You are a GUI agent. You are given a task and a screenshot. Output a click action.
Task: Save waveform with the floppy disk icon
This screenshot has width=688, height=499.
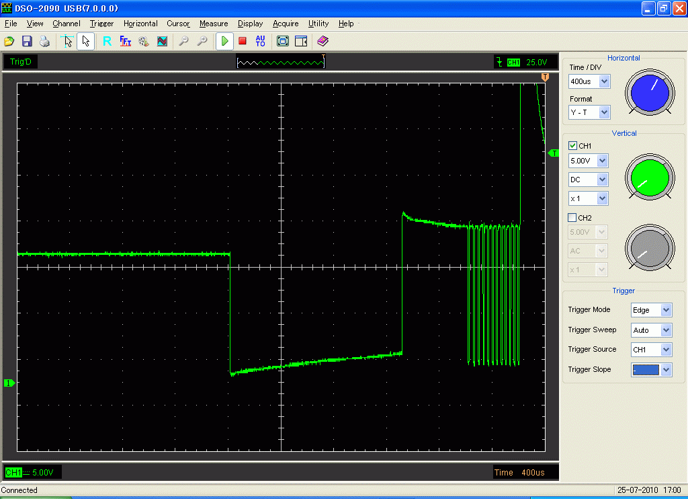coord(27,42)
